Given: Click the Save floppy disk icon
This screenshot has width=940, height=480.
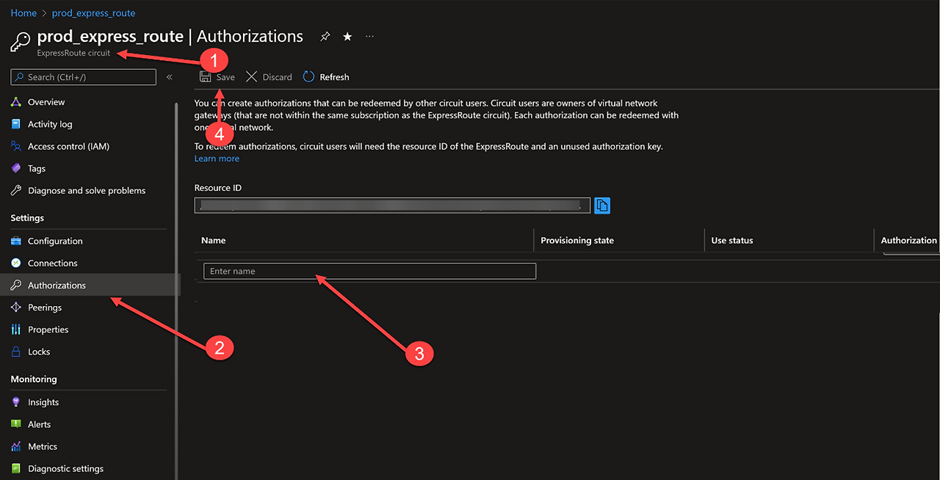Looking at the screenshot, I should click(x=206, y=77).
